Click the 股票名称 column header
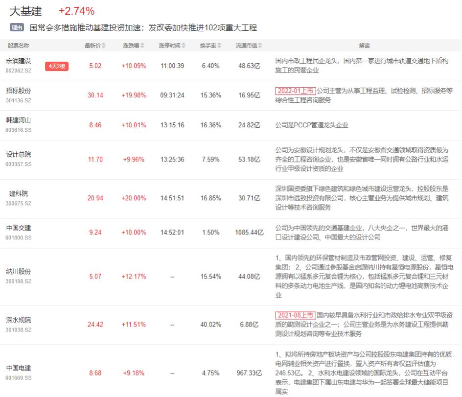The height and width of the screenshot is (397, 462). pyautogui.click(x=18, y=46)
